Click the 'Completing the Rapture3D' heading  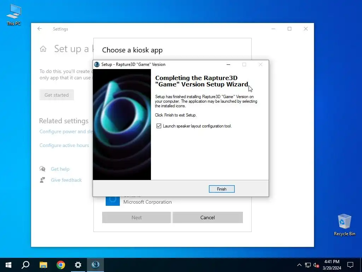coord(202,81)
